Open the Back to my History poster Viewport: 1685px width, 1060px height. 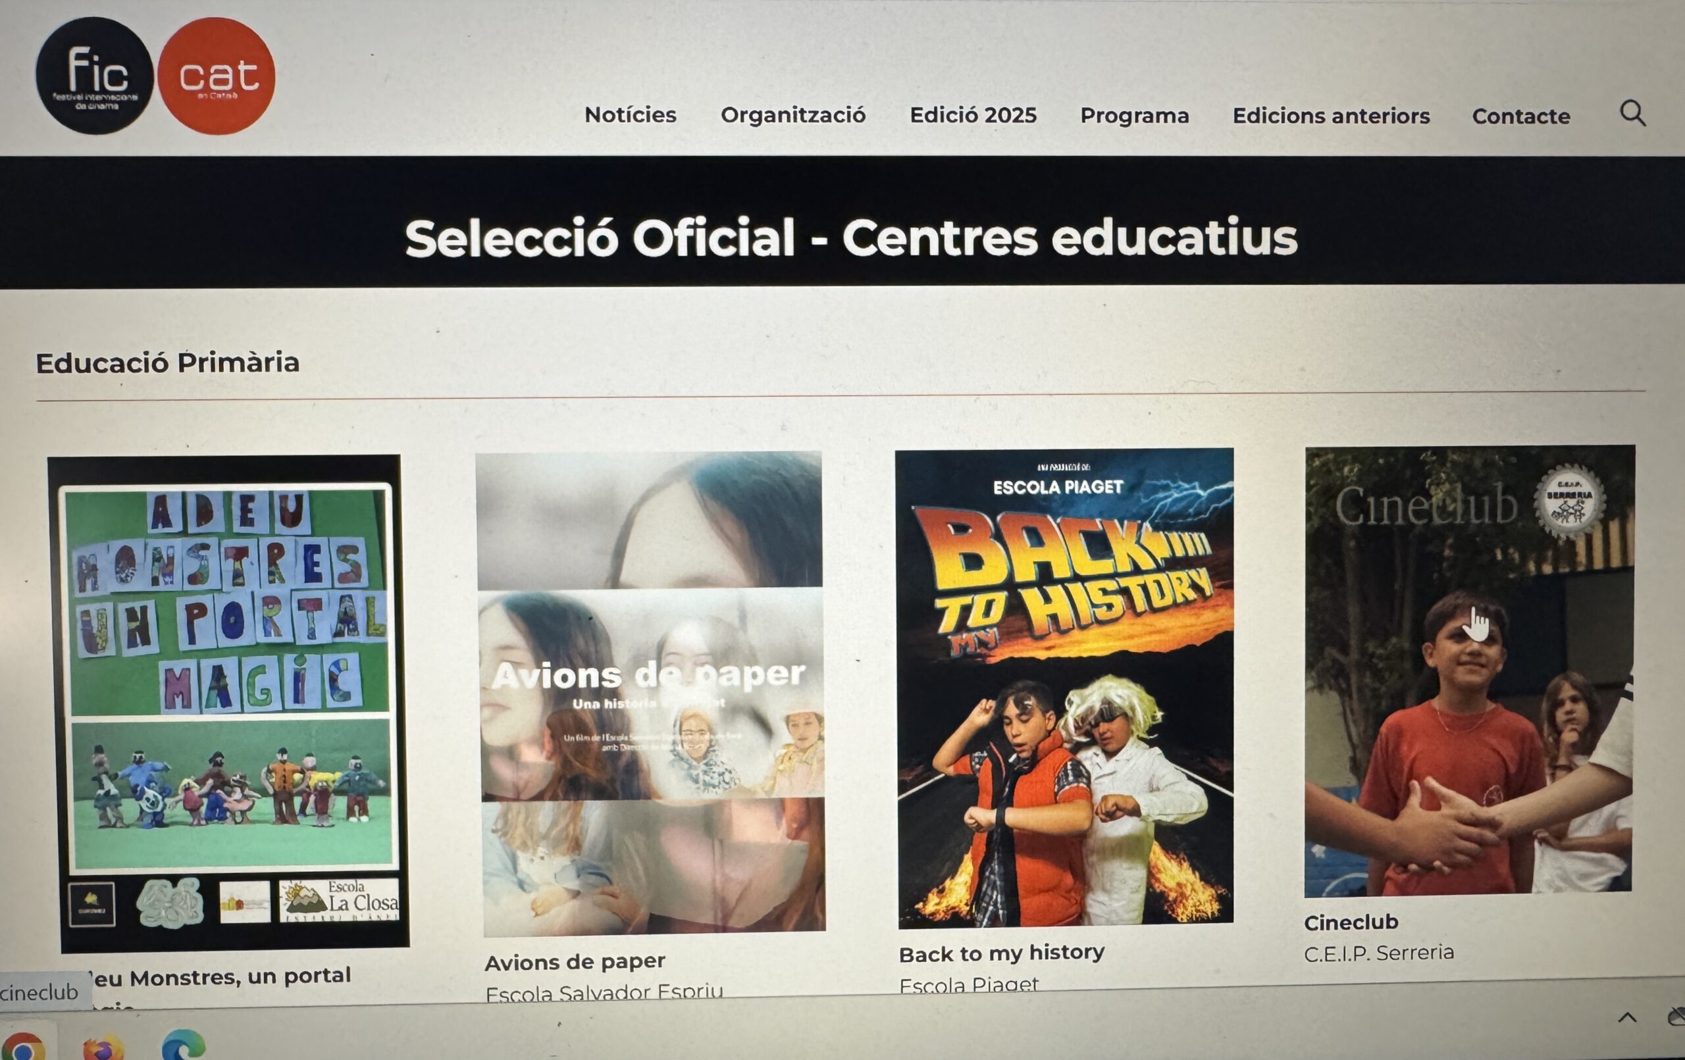point(1064,688)
